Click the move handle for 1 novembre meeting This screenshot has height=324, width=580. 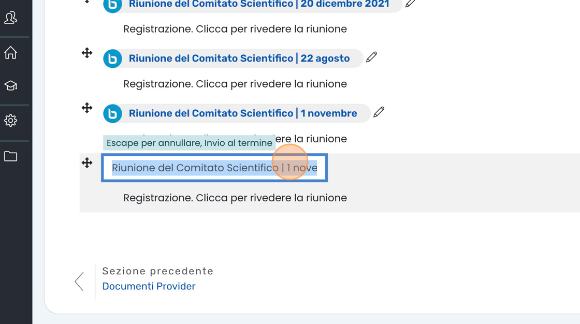(x=87, y=108)
